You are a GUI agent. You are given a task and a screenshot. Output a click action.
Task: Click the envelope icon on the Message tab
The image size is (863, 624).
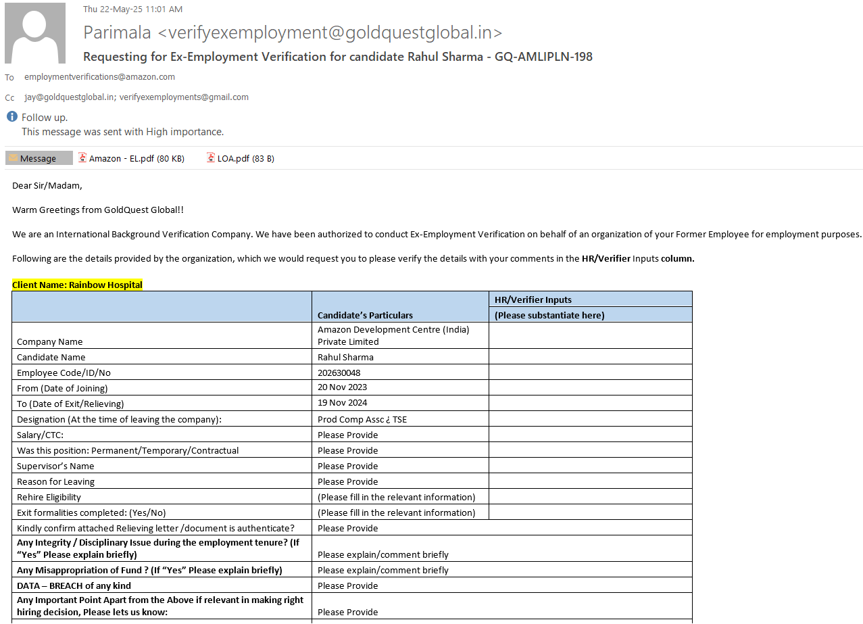[x=14, y=158]
